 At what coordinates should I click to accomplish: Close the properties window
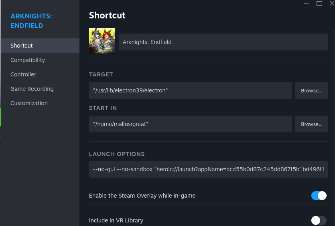tap(332, 4)
